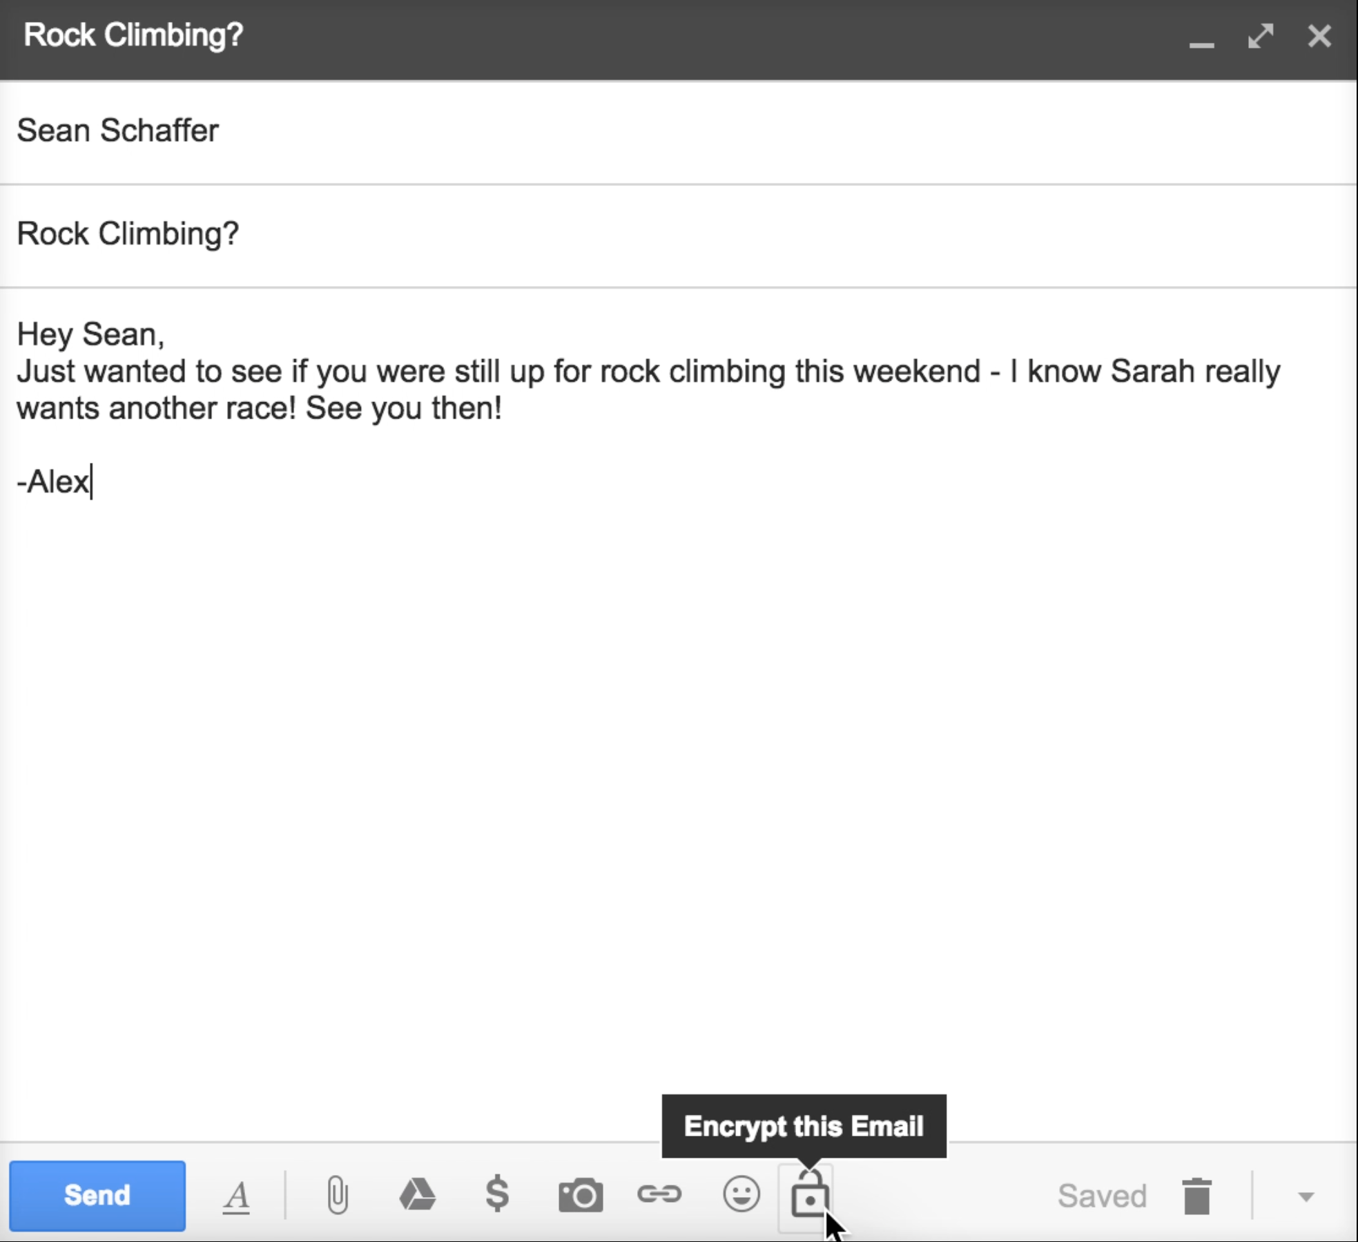Click the blue Send button
This screenshot has height=1242, width=1358.
pos(97,1195)
